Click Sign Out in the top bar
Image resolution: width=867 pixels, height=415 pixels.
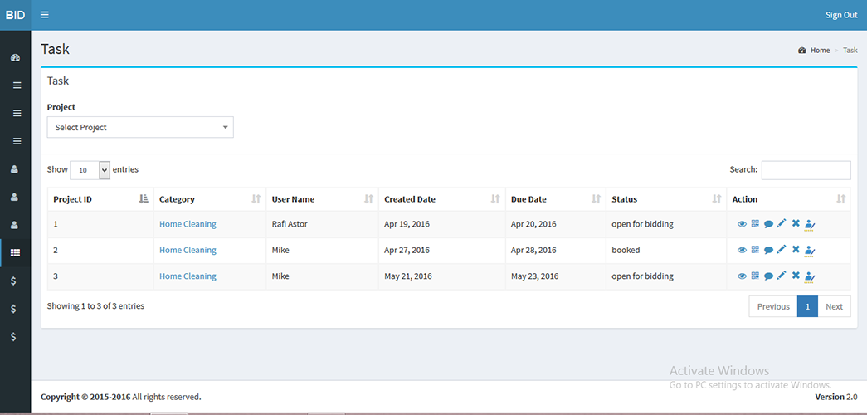(840, 15)
